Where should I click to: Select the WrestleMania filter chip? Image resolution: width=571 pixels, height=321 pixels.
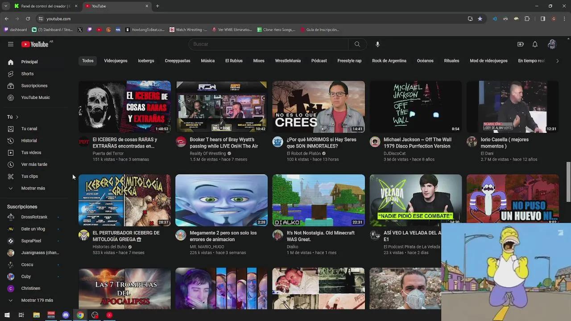click(288, 61)
